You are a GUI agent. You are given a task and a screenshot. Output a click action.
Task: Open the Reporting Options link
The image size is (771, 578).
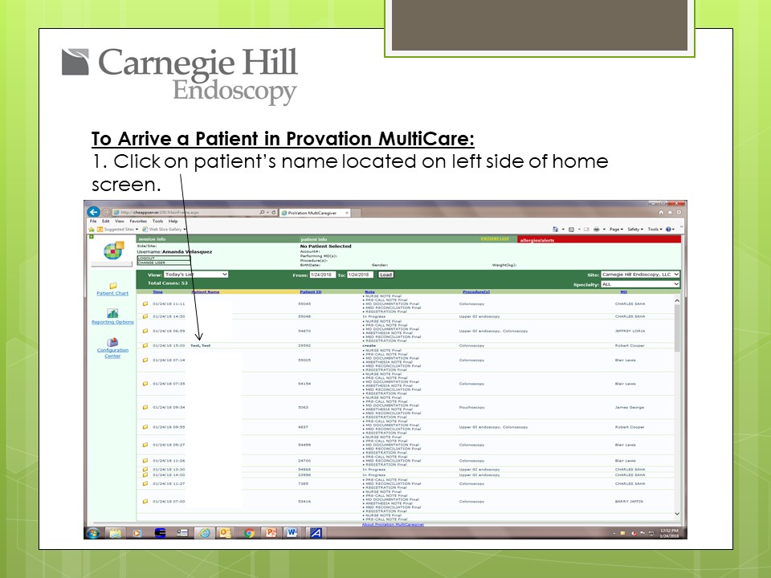tap(112, 322)
